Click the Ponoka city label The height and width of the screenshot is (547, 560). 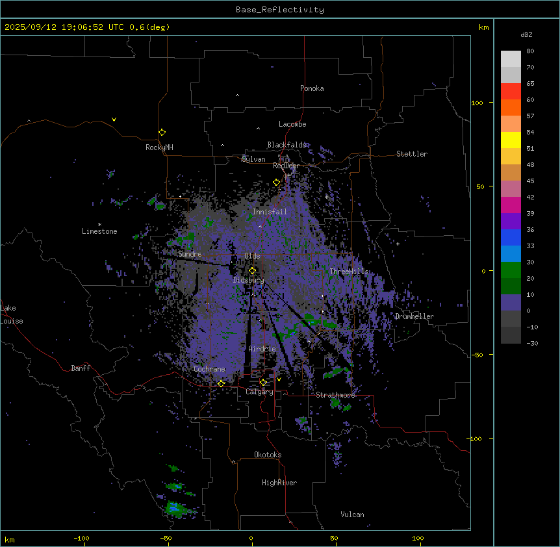[x=312, y=88]
